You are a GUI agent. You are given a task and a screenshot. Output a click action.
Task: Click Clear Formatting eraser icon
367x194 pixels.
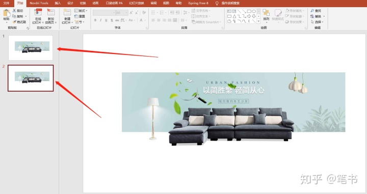144,13
